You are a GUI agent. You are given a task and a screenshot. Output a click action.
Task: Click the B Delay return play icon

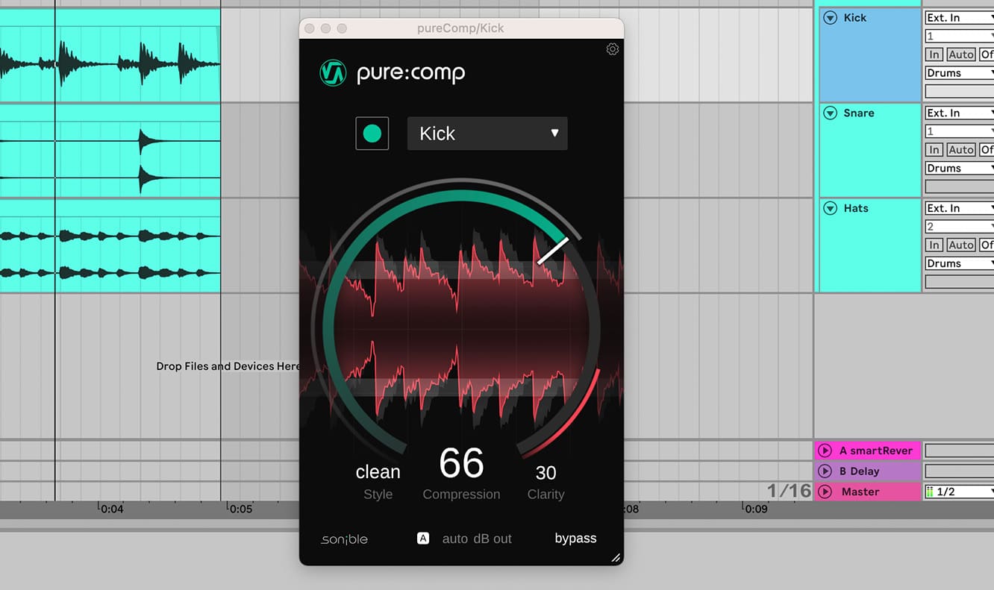(825, 471)
